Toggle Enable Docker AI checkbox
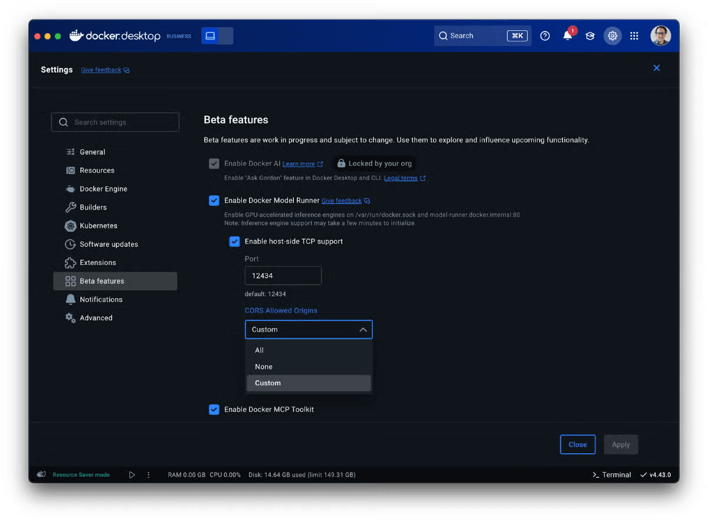Viewport: 708px width, 521px height. coord(214,163)
